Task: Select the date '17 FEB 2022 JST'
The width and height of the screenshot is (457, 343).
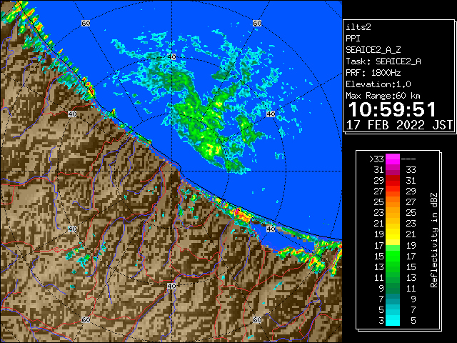Action: click(399, 125)
